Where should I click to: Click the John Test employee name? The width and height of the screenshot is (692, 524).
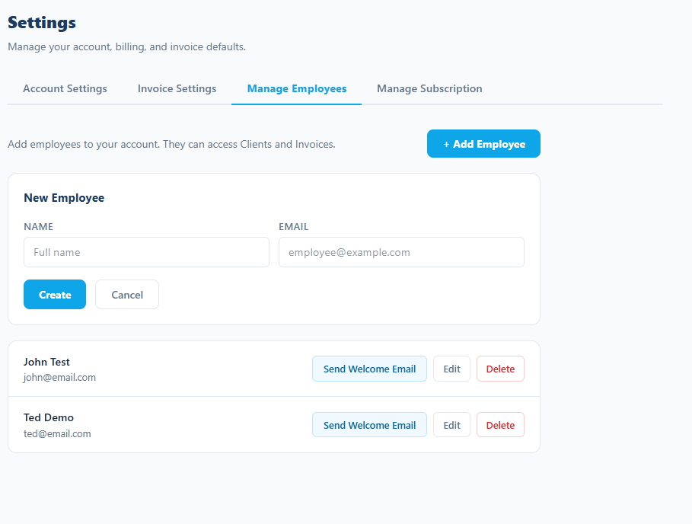(x=46, y=362)
